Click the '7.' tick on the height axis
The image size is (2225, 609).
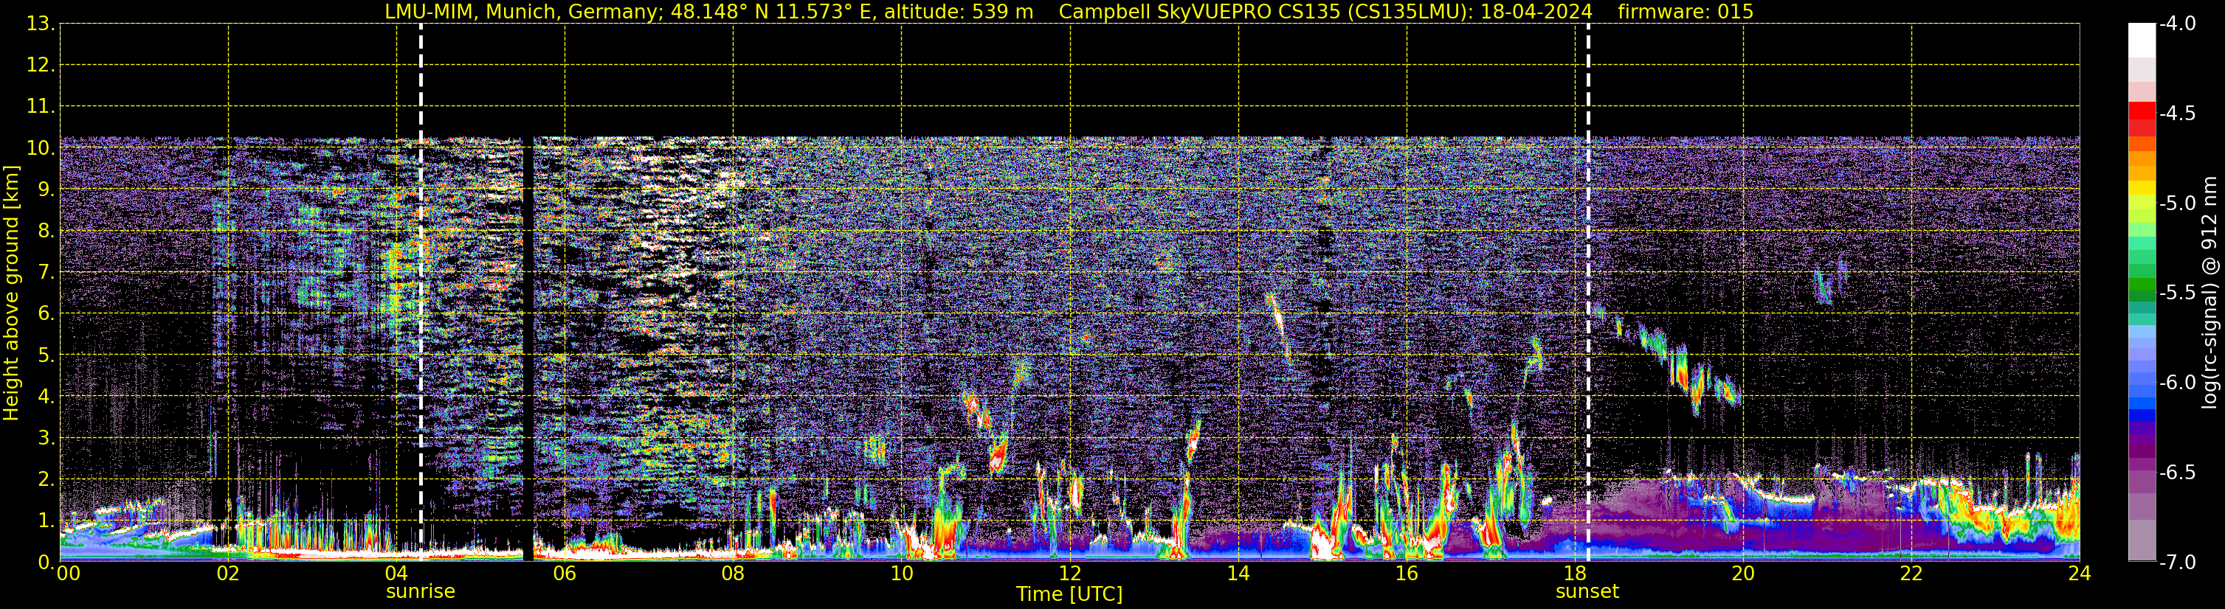(x=45, y=272)
